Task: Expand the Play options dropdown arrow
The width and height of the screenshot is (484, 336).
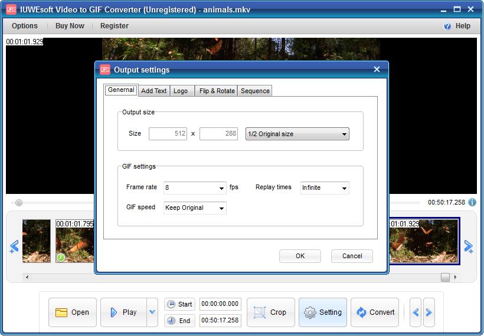Action: 152,312
